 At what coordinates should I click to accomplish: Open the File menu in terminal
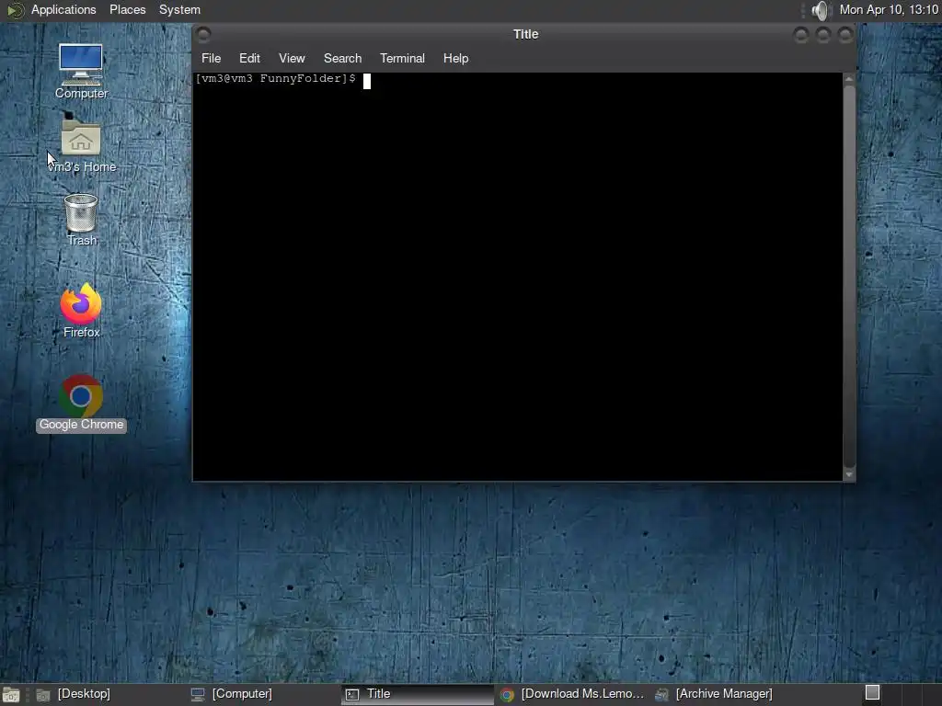point(211,58)
